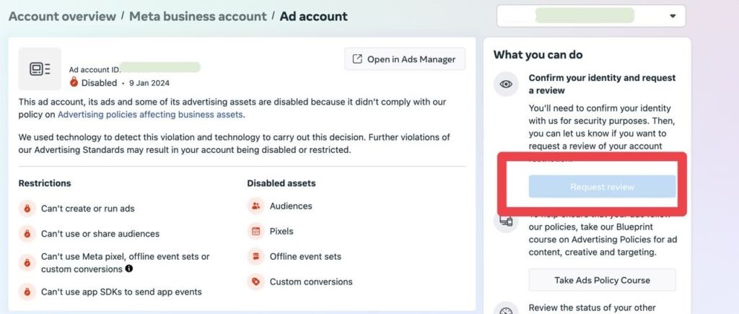Click the Audiences label

coord(291,206)
